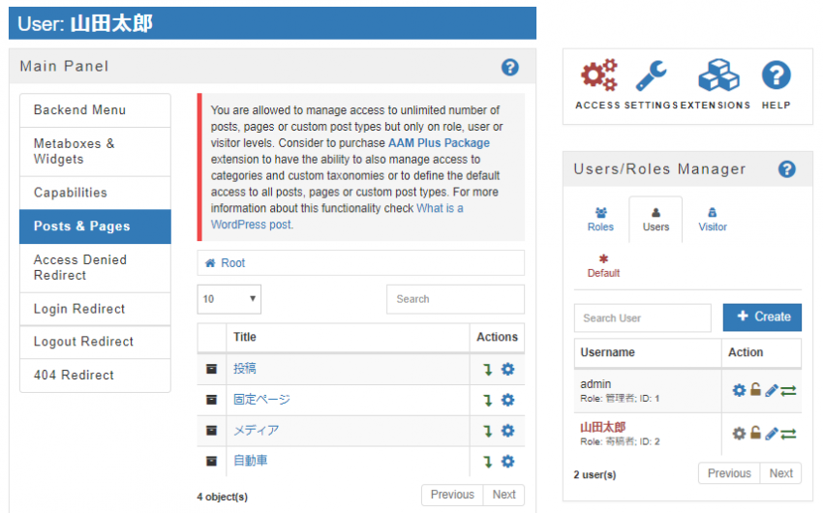The image size is (823, 513).
Task: Click the Create user button
Action: (x=762, y=317)
